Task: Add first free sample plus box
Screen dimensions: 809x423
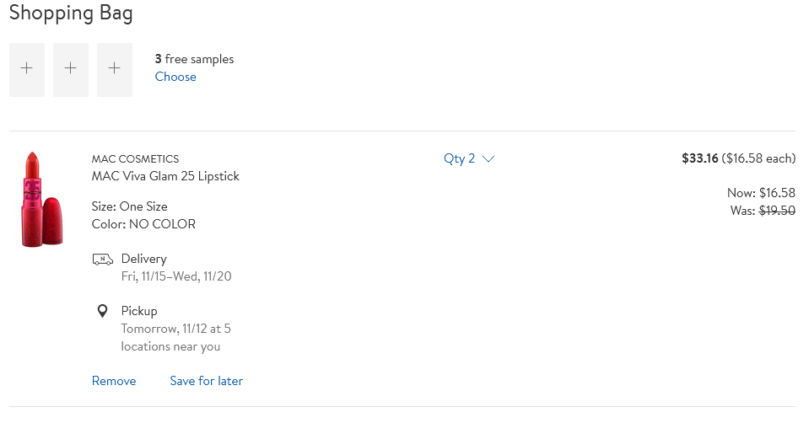Action: pos(27,70)
